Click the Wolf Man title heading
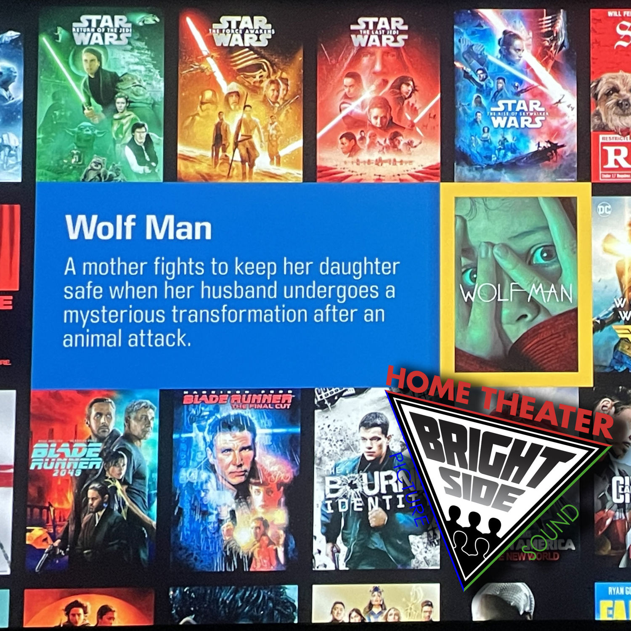The image size is (631, 631). [x=138, y=228]
